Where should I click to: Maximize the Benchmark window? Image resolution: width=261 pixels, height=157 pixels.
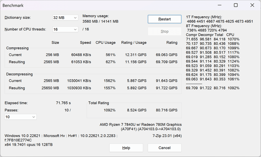pyautogui.click(x=236, y=5)
